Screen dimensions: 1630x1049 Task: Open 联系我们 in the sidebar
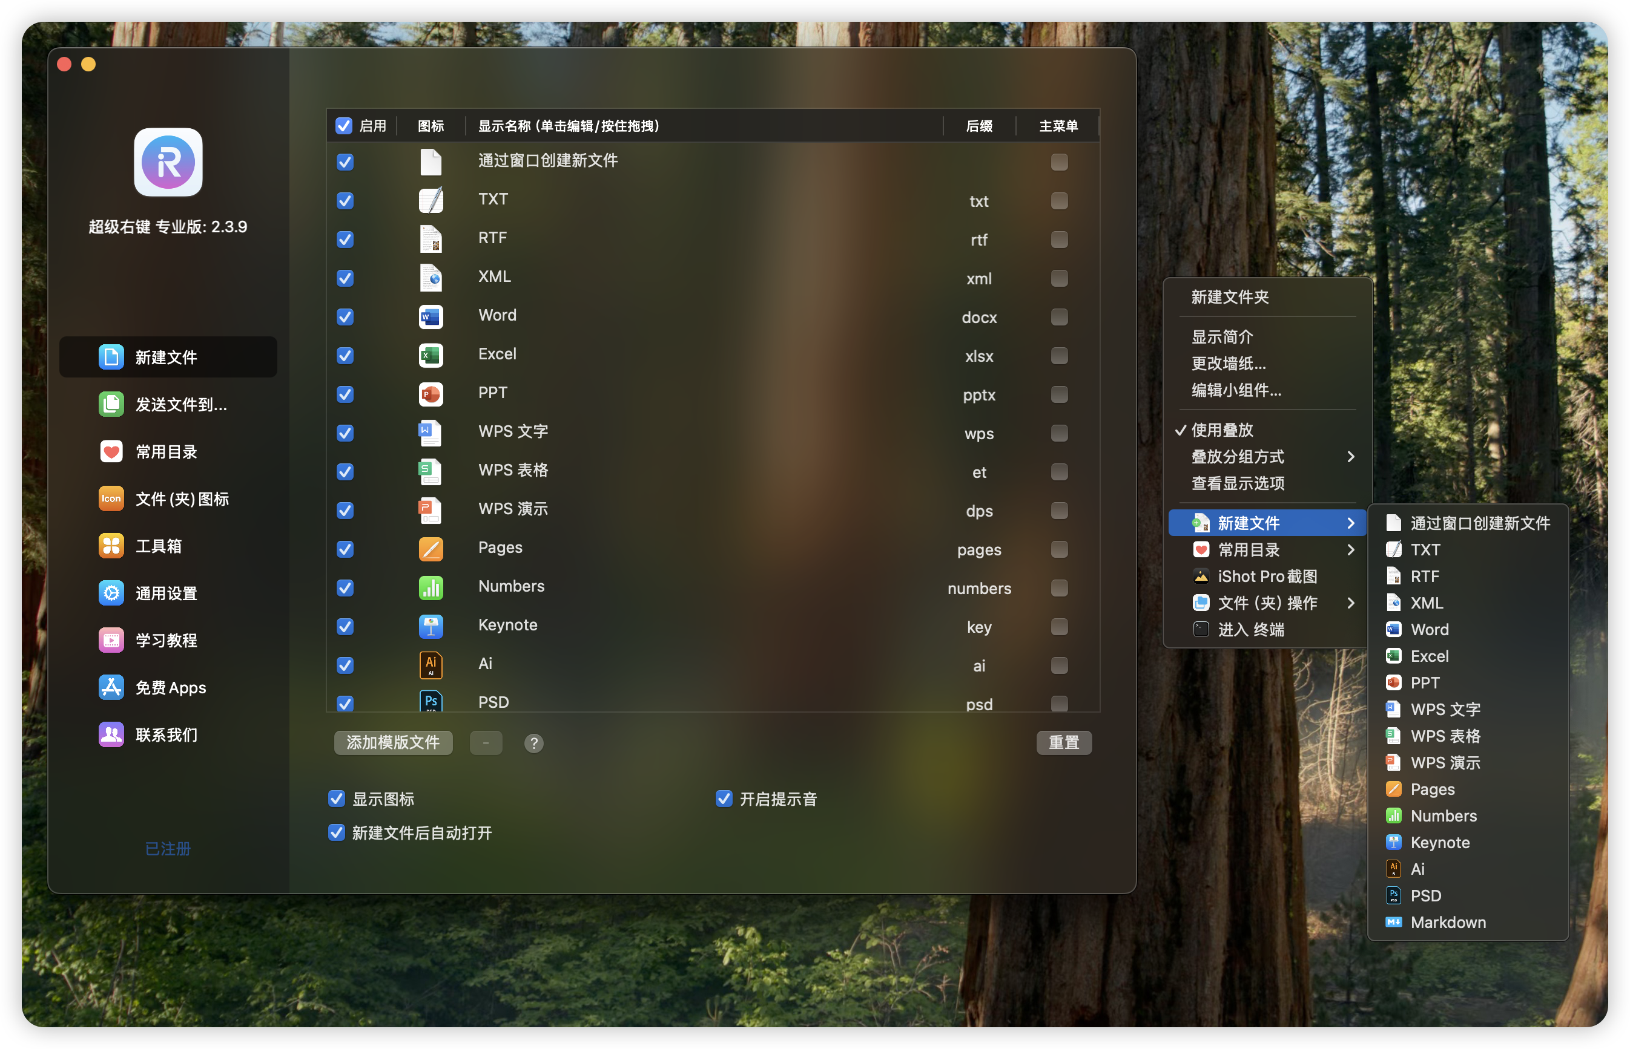click(x=167, y=734)
